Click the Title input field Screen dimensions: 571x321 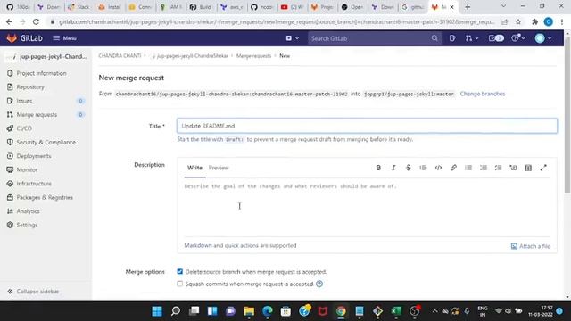click(x=367, y=126)
